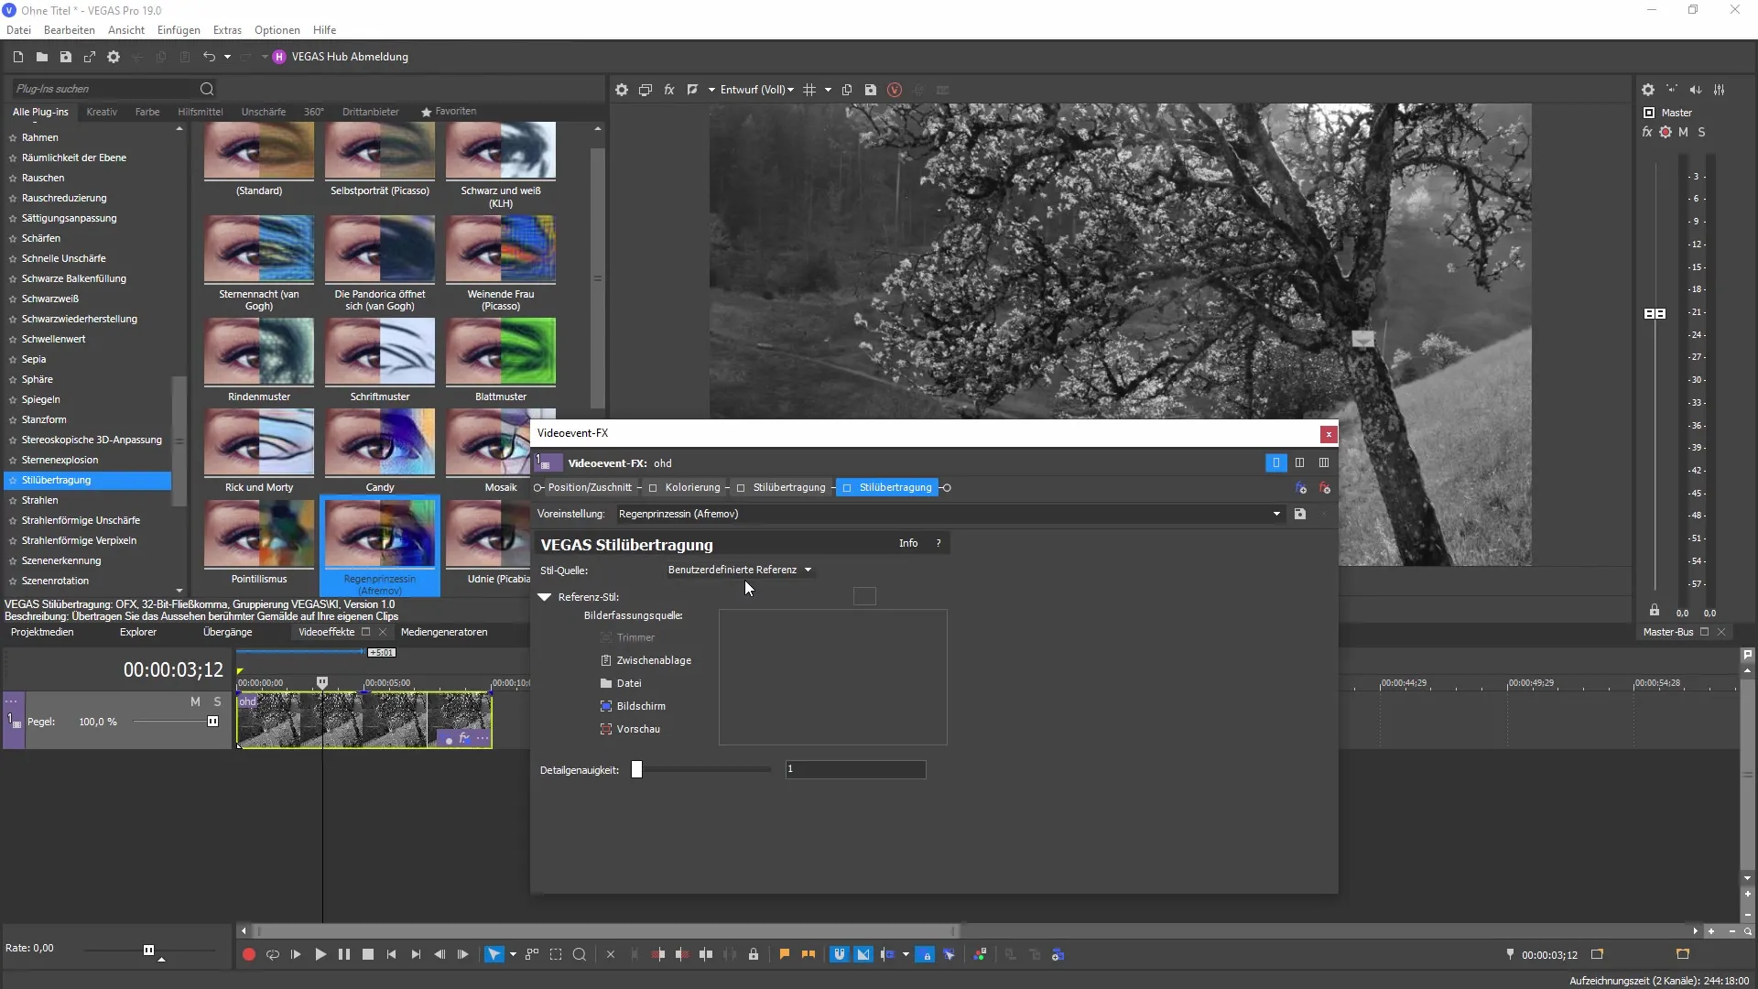Image resolution: width=1758 pixels, height=989 pixels.
Task: Open the Stil-Quelle Benutzerdefinierte Referenz dropdown
Action: (x=740, y=570)
